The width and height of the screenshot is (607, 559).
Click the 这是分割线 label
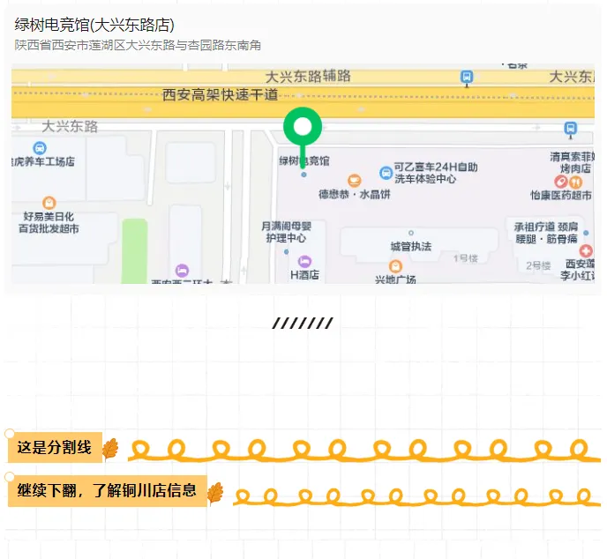click(x=55, y=448)
